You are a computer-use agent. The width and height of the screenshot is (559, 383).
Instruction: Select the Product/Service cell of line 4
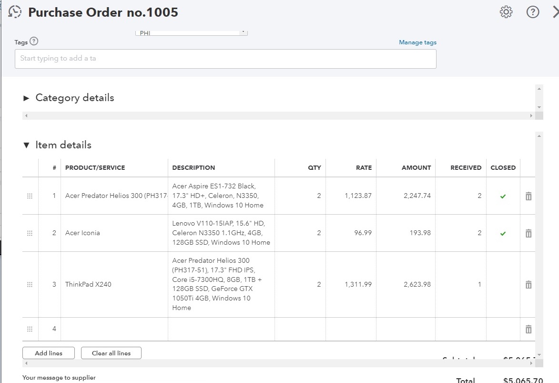114,329
